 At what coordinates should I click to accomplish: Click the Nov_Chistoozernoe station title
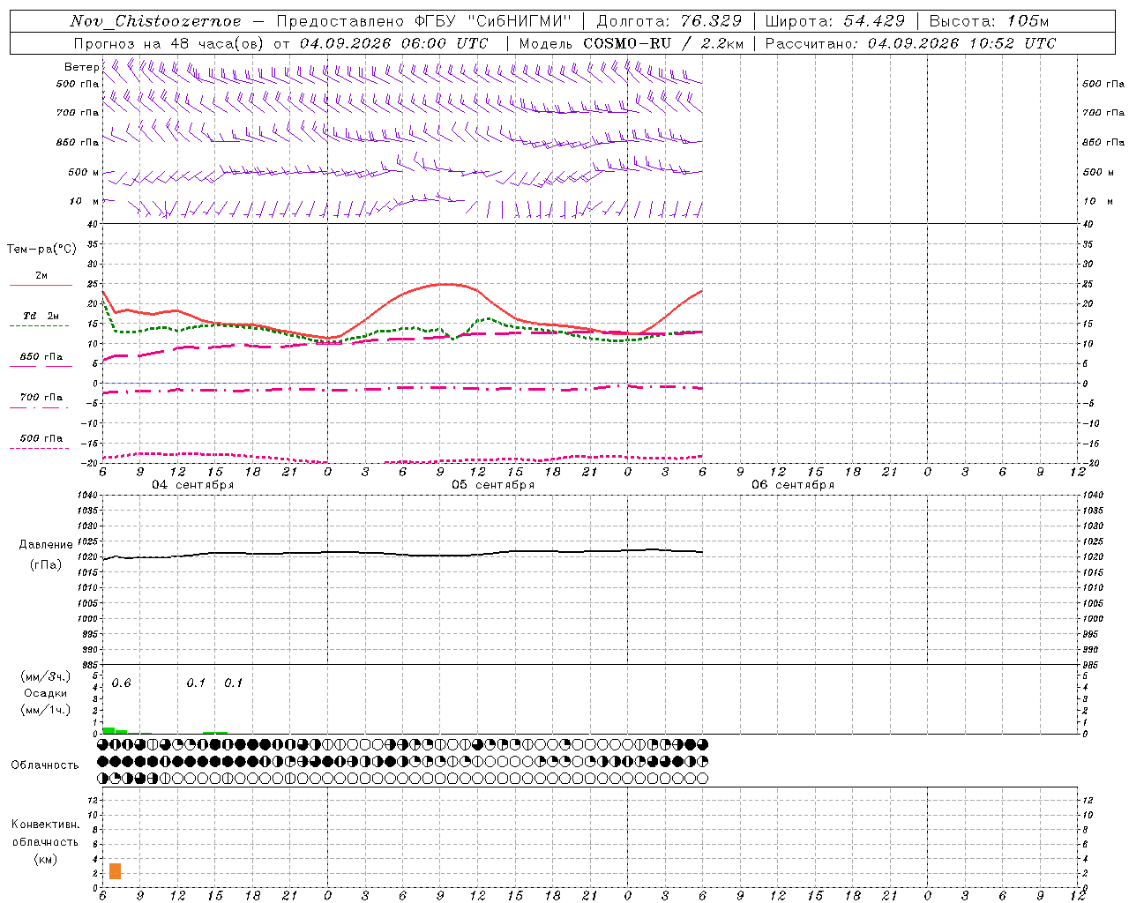[155, 21]
